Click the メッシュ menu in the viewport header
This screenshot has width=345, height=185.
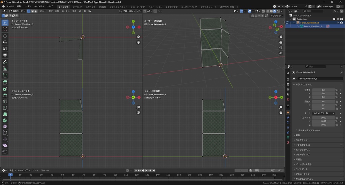66,11
